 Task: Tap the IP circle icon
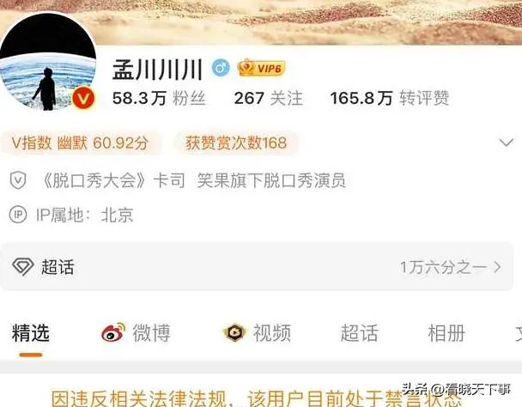point(18,215)
